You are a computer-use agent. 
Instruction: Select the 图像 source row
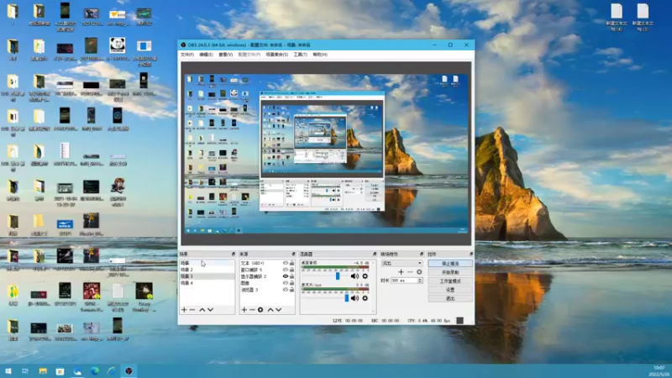(x=267, y=283)
